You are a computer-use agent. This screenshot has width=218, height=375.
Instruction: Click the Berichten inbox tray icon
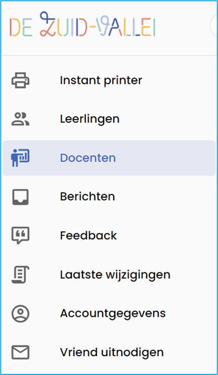click(x=20, y=197)
